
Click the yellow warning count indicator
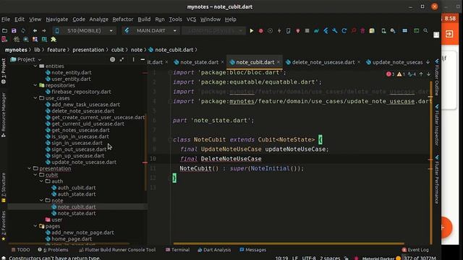[x=401, y=74]
